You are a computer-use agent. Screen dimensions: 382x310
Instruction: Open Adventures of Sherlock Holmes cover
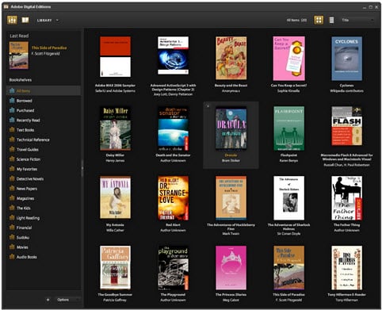[288, 198]
